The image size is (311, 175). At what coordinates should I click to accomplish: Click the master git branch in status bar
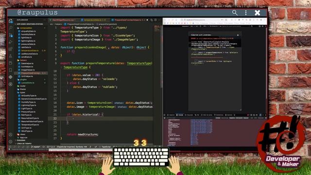35,147
